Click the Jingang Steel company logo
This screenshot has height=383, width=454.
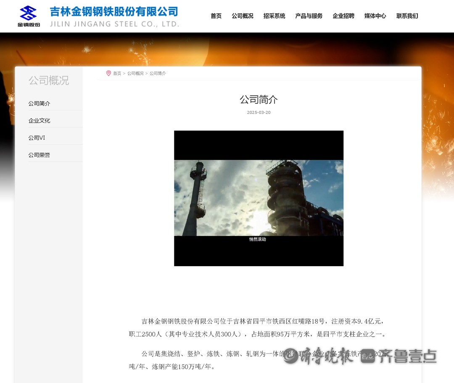pos(29,16)
